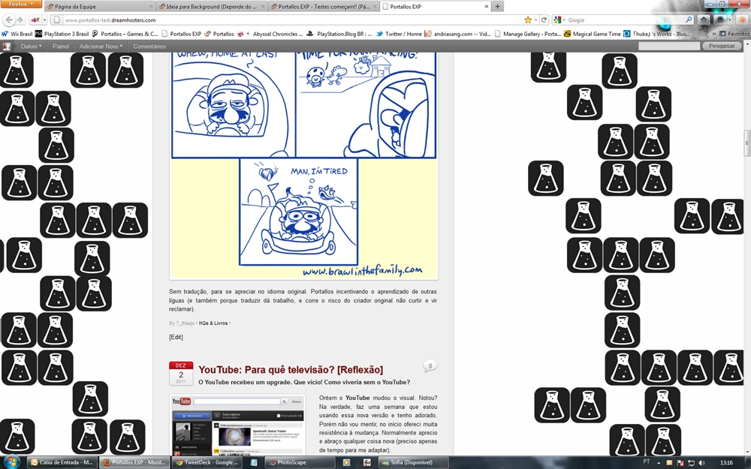This screenshot has height=469, width=751.
Task: Open the PlayStation.Blog BR bookmark
Action: pos(339,34)
